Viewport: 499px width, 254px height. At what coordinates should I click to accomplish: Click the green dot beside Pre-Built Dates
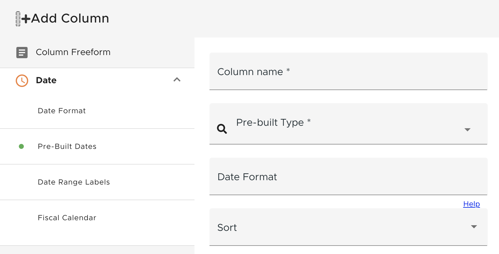click(x=21, y=146)
